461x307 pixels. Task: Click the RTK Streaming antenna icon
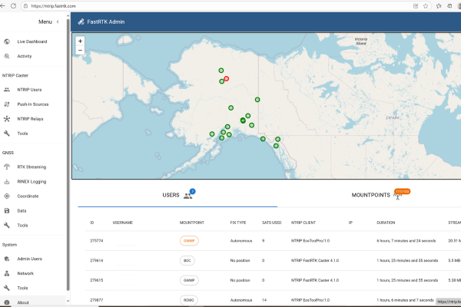7,167
